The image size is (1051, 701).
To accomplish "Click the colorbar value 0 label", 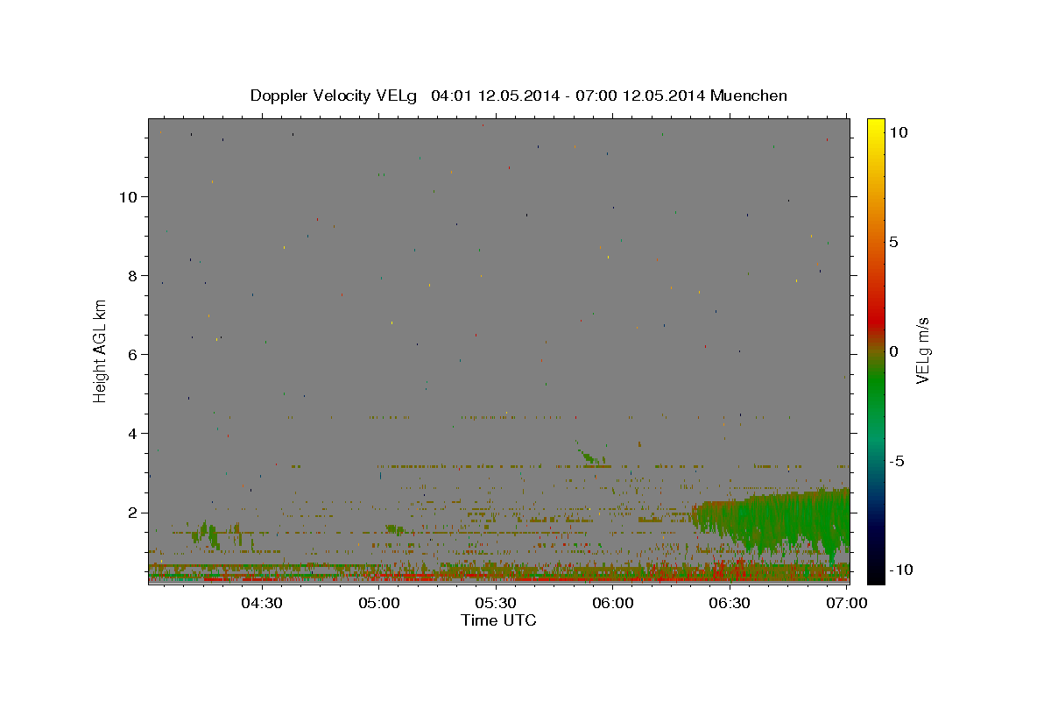I will (892, 351).
